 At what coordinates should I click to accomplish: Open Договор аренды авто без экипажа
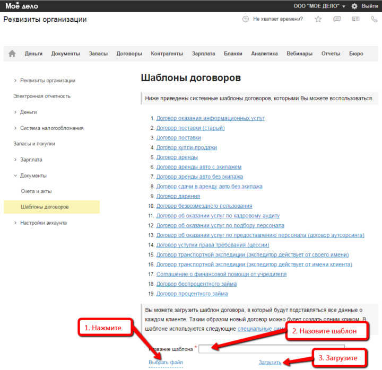pos(199,177)
